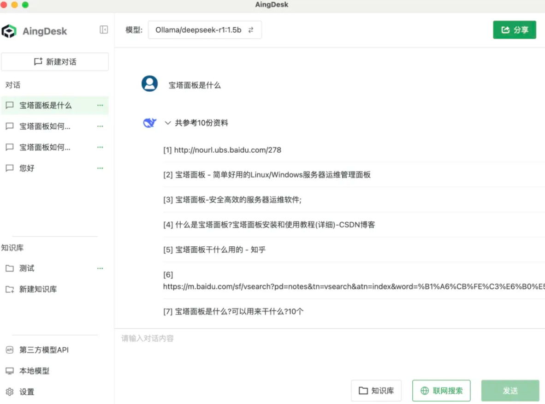The width and height of the screenshot is (545, 404).
Task: Toggle 联网搜索 web search
Action: pyautogui.click(x=441, y=391)
